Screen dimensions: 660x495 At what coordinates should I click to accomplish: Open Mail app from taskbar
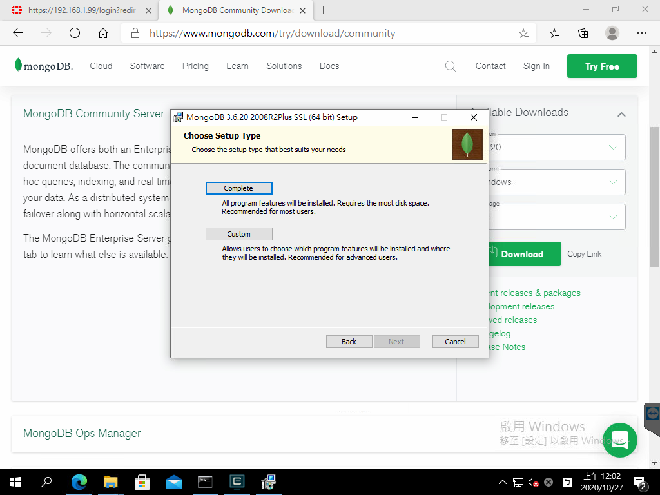point(174,482)
